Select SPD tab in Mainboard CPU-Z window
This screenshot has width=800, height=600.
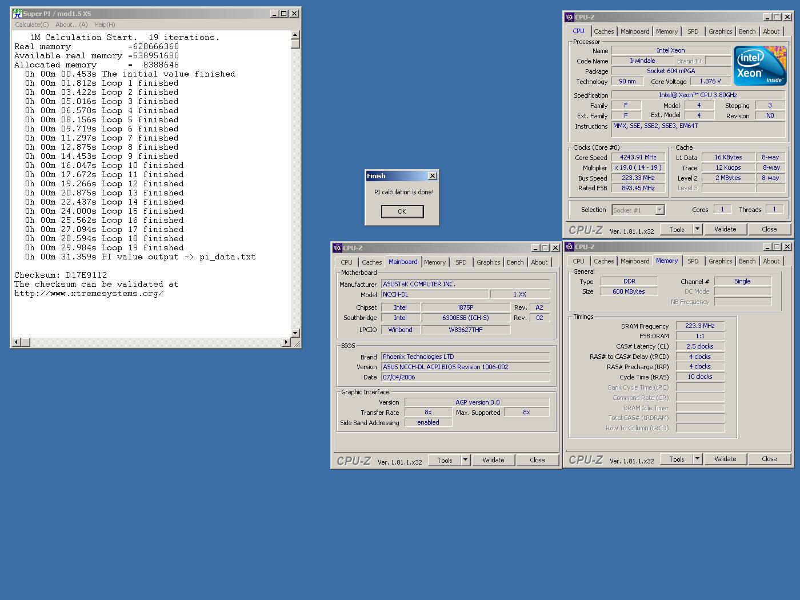[x=461, y=262]
